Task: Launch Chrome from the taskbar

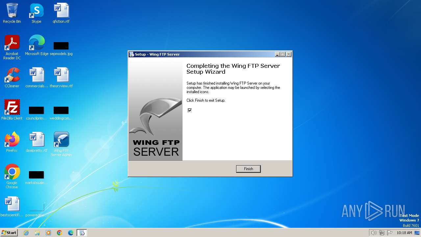Action: pos(60,233)
